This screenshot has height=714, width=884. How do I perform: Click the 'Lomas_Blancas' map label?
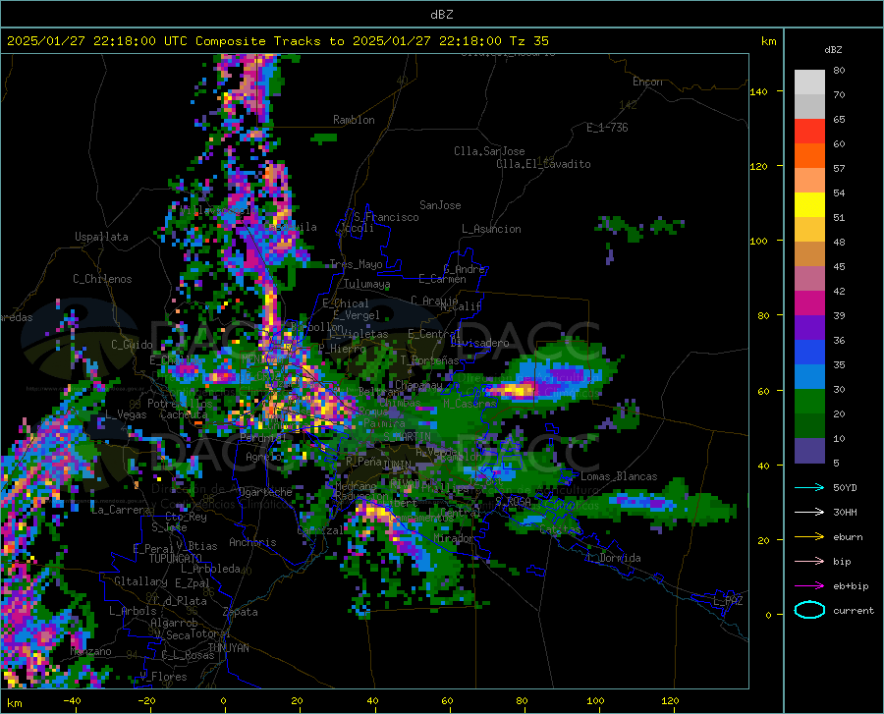tap(619, 476)
